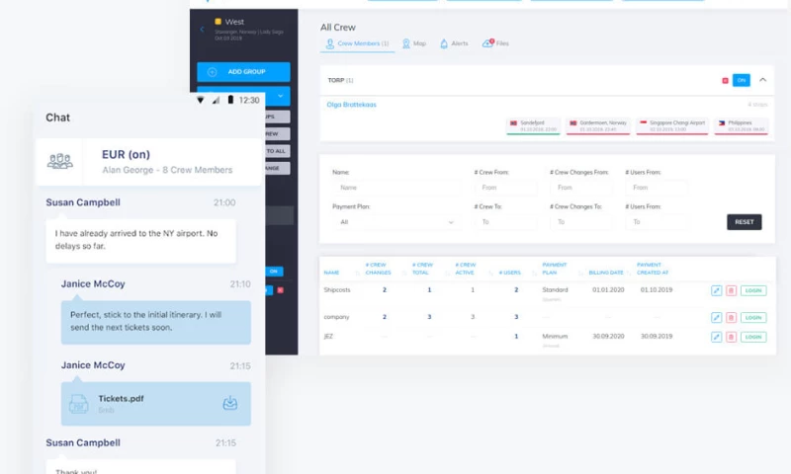Screen dimensions: 791x474
Task: Click Login for the company row
Action: pos(753,317)
